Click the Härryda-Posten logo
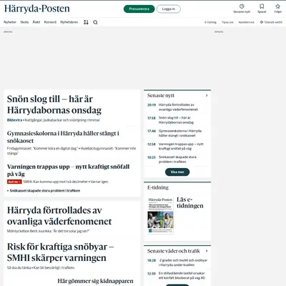 point(37,9)
